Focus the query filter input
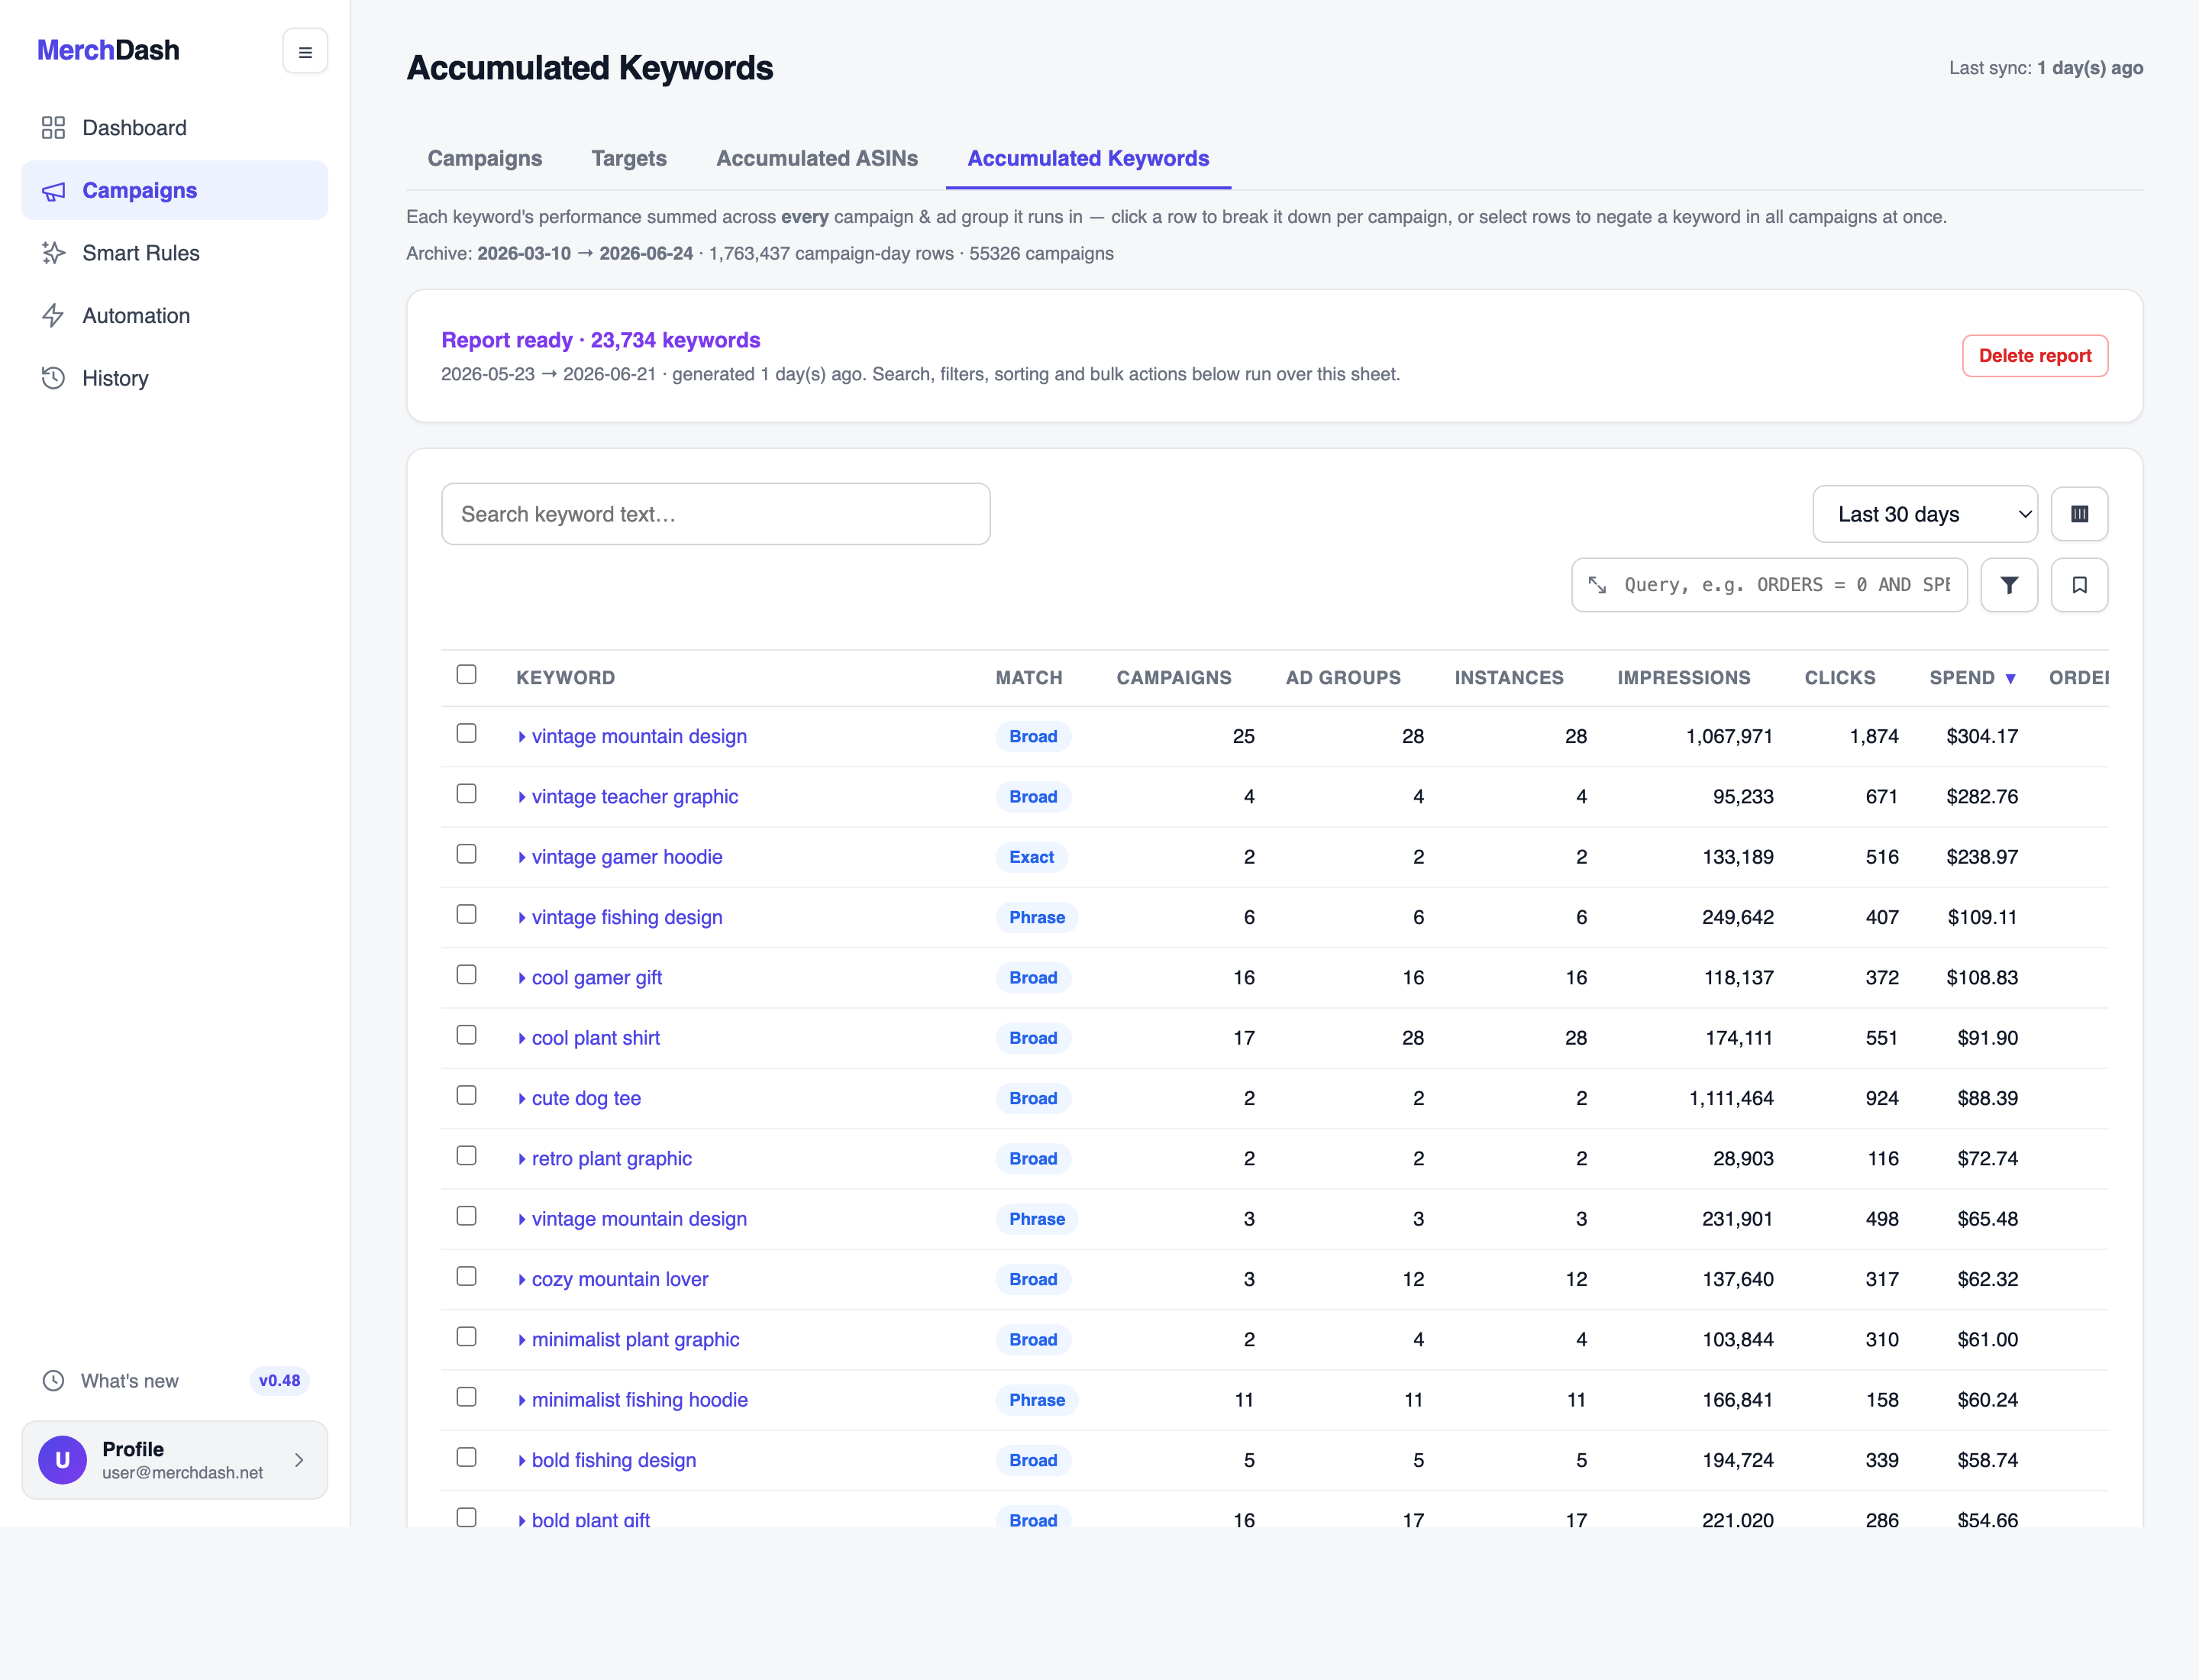2199x1680 pixels. click(1787, 585)
